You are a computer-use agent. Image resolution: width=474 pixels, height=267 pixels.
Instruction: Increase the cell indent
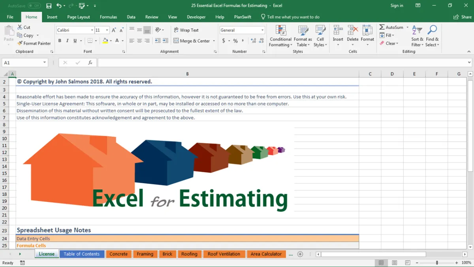tap(165, 41)
